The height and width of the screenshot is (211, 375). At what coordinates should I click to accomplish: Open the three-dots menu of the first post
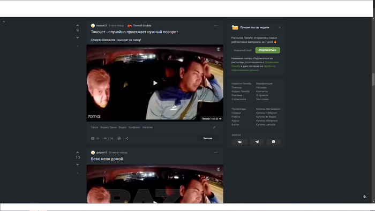pyautogui.click(x=216, y=26)
